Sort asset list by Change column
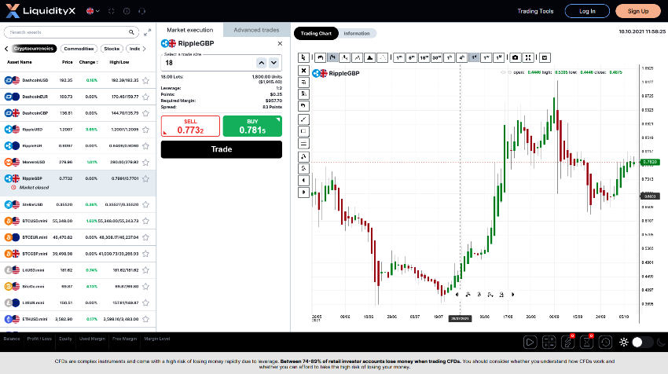The height and width of the screenshot is (374, 668). pyautogui.click(x=89, y=62)
